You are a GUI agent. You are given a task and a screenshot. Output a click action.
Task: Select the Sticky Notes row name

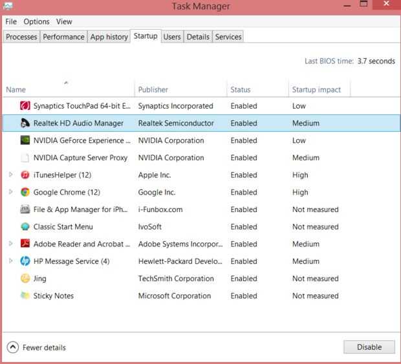54,295
